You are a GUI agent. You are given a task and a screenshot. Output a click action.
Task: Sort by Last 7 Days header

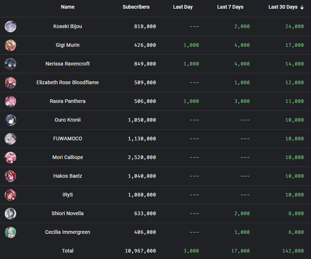point(230,7)
